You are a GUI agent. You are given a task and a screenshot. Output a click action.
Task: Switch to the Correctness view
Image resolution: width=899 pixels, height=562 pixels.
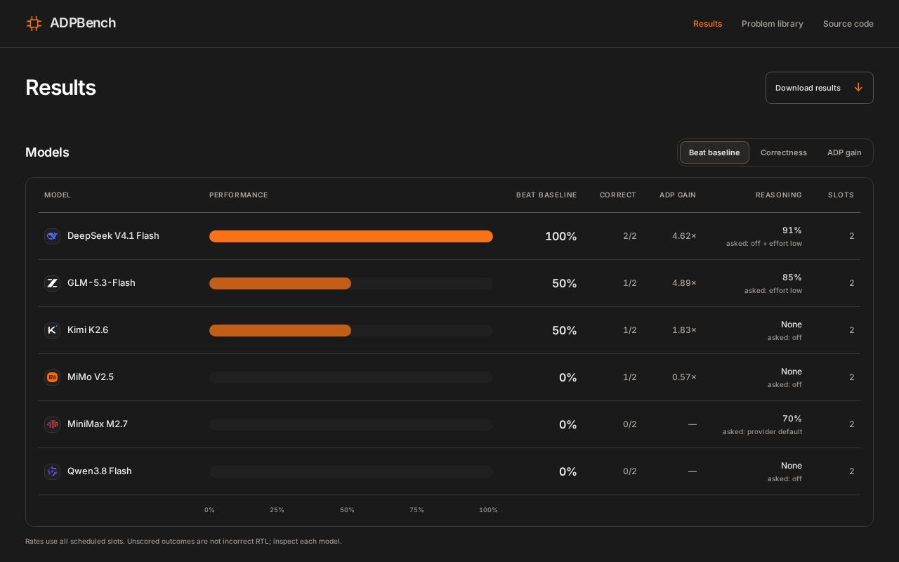point(783,152)
